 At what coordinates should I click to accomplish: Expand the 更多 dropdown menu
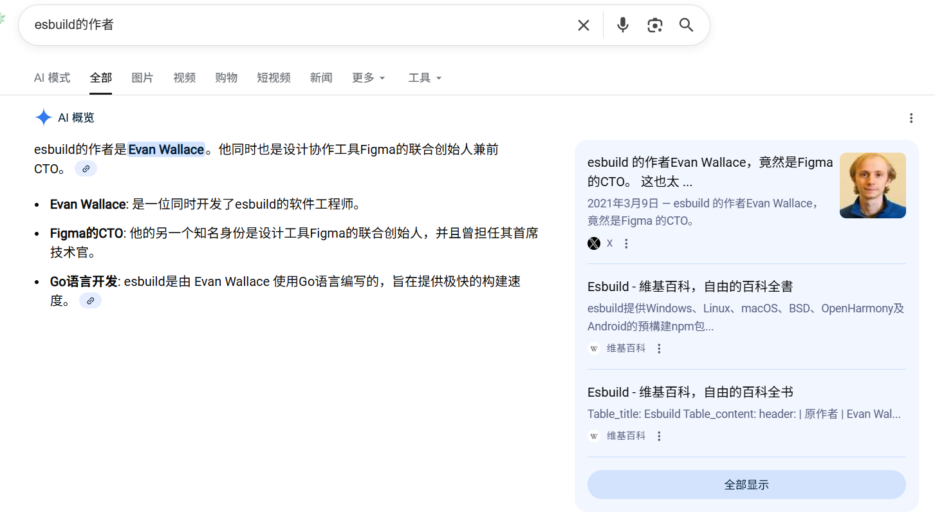click(368, 77)
